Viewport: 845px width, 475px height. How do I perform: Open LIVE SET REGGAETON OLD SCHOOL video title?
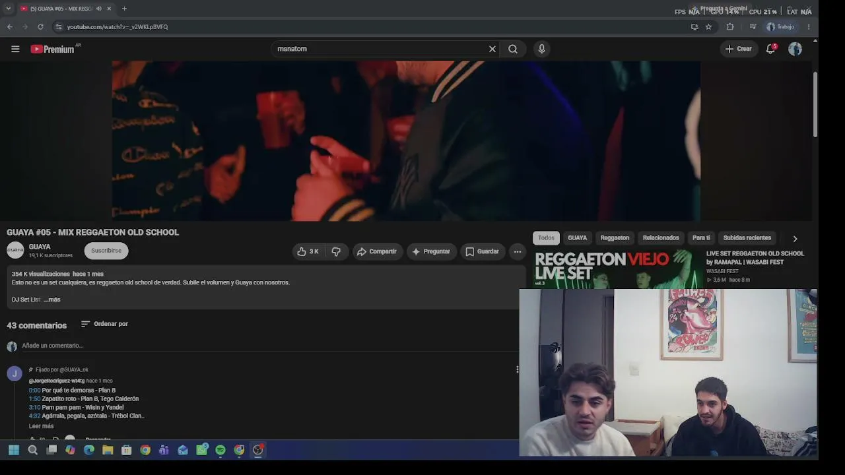755,257
